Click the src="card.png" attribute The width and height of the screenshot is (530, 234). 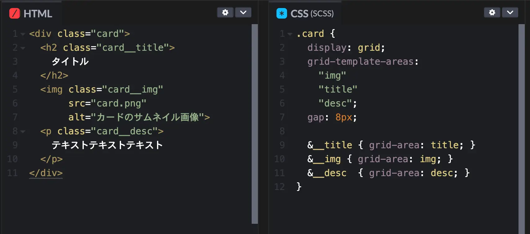tap(107, 103)
